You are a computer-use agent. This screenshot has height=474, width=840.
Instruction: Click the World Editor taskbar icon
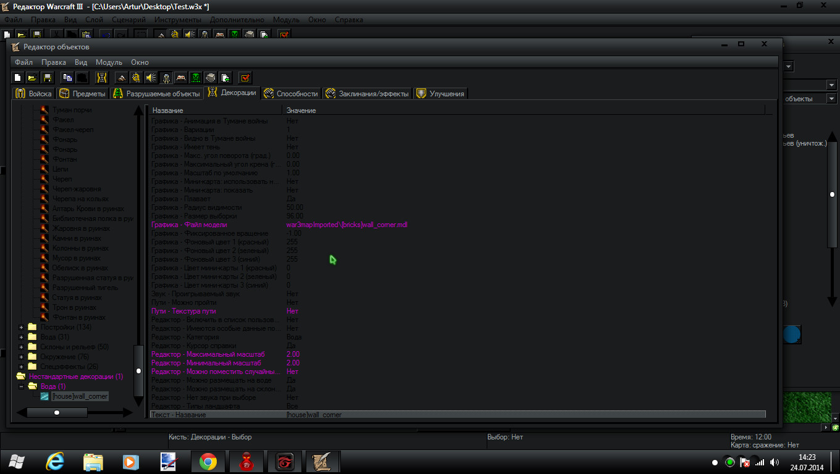click(322, 462)
